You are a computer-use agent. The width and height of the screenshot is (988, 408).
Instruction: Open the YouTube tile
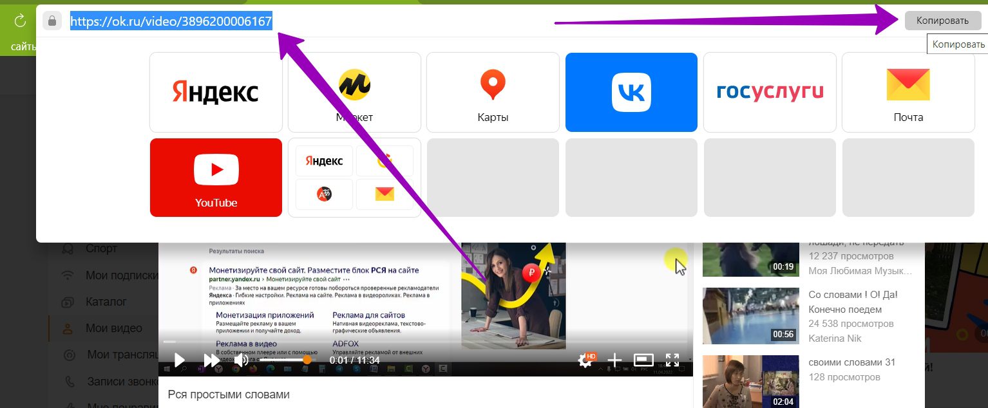[x=216, y=178]
